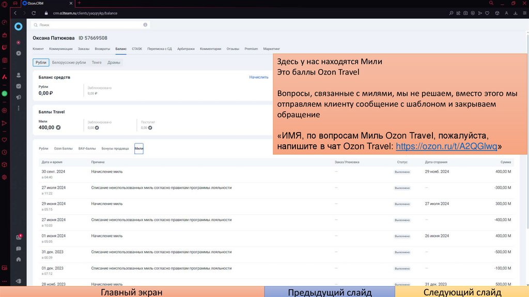Click the Дата и время column header
The image size is (529, 297).
pos(52,162)
